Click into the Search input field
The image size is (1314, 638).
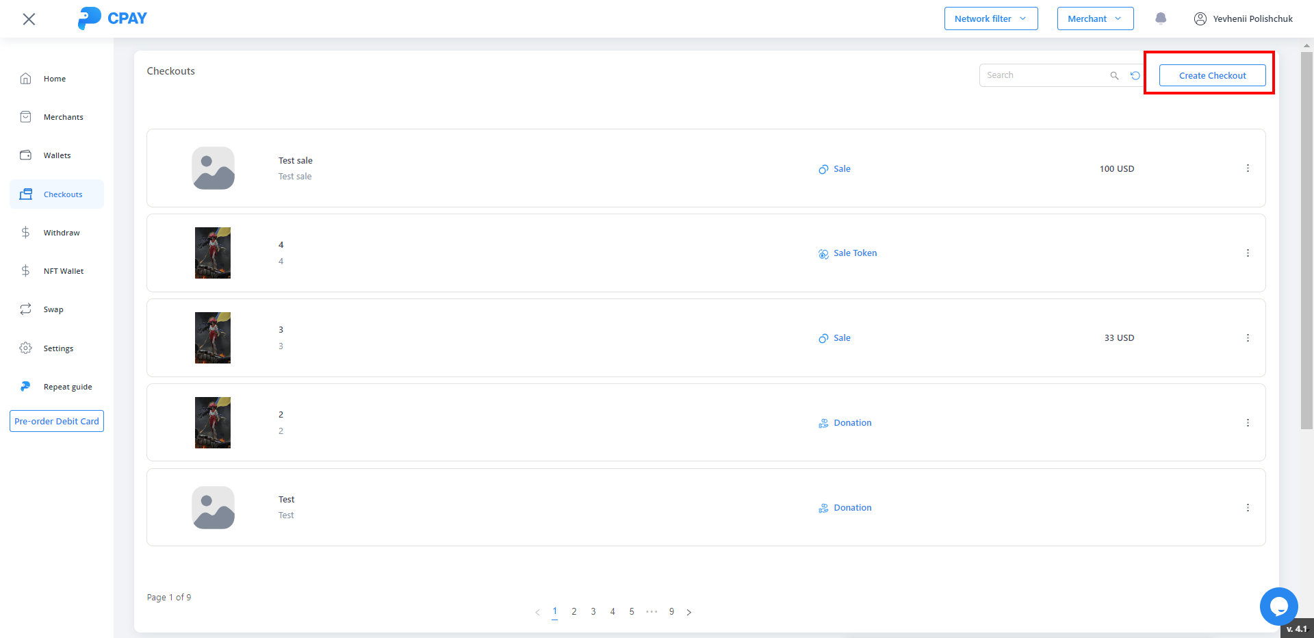pos(1044,75)
